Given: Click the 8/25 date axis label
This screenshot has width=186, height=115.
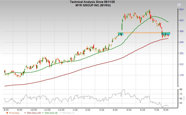Looking at the screenshot, I should point(6,110).
